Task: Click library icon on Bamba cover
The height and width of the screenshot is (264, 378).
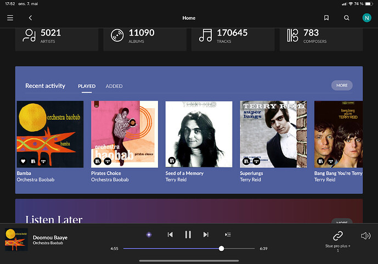Action: click(x=33, y=161)
